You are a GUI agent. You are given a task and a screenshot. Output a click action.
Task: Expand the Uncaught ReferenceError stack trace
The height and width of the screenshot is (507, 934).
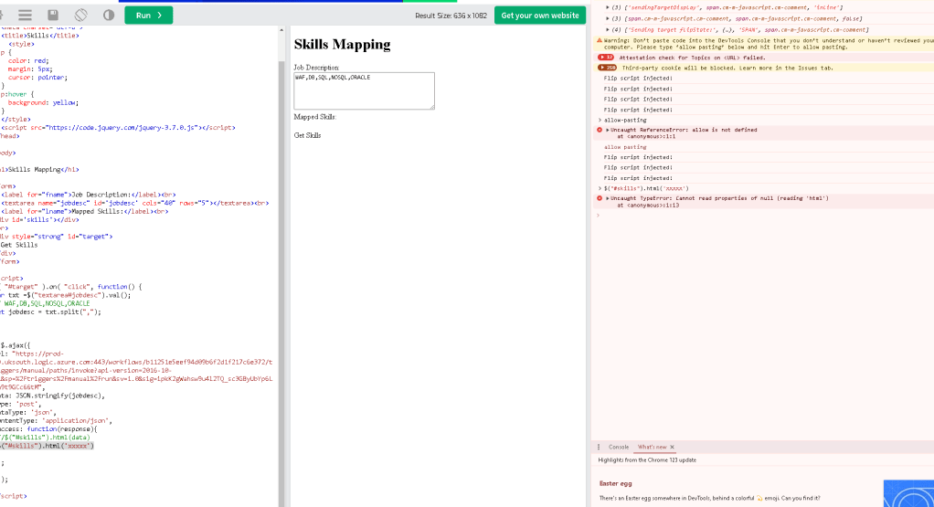click(608, 130)
